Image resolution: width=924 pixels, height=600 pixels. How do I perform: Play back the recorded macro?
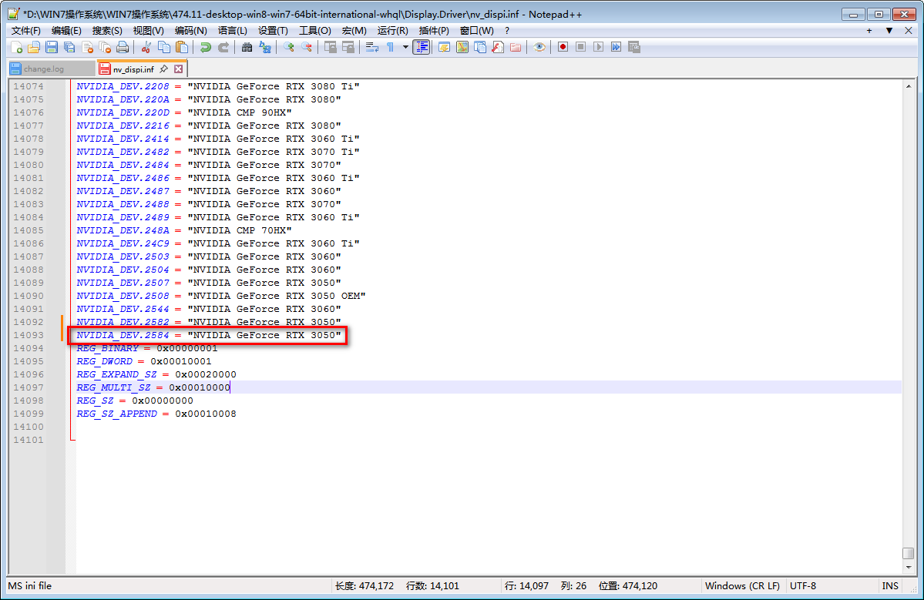coord(598,47)
